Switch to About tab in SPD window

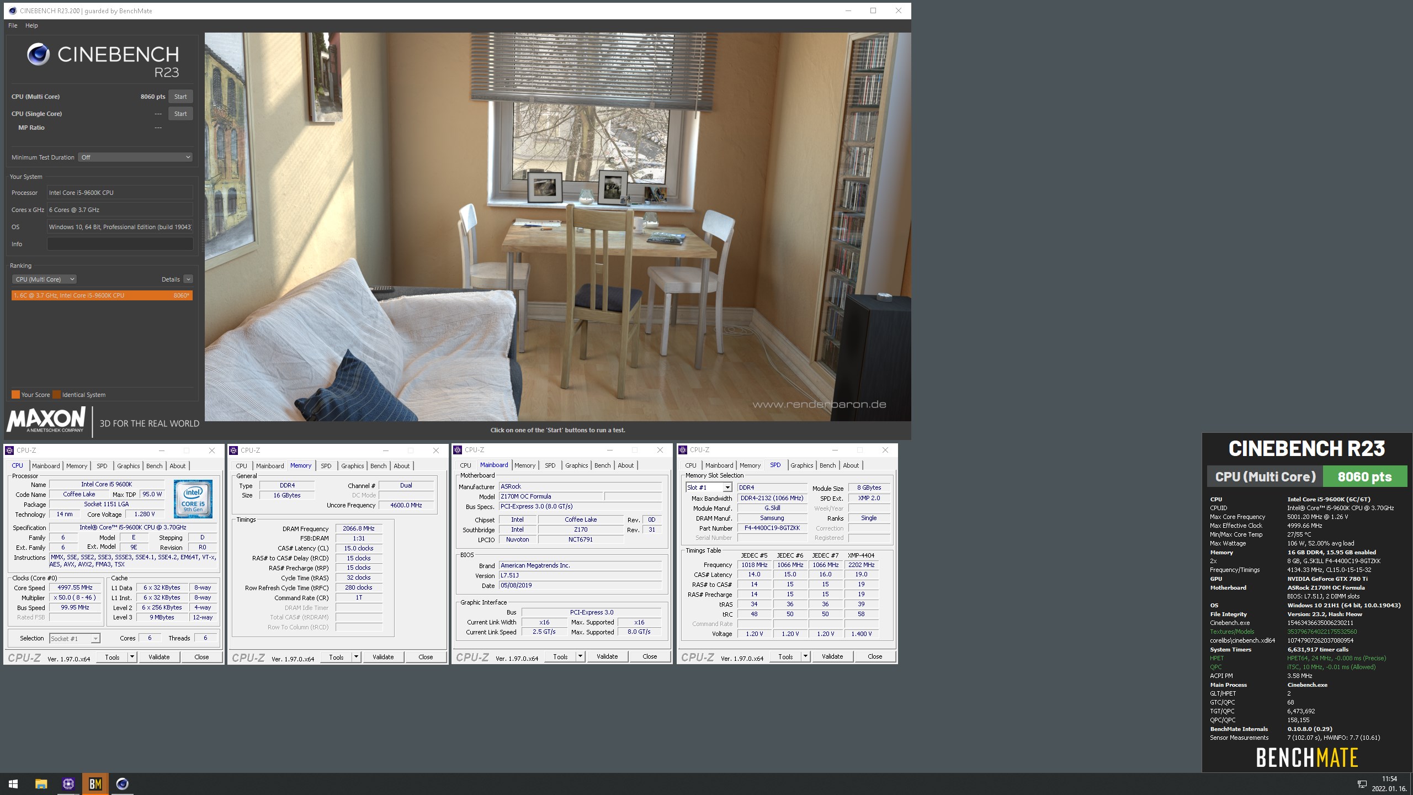(x=851, y=465)
